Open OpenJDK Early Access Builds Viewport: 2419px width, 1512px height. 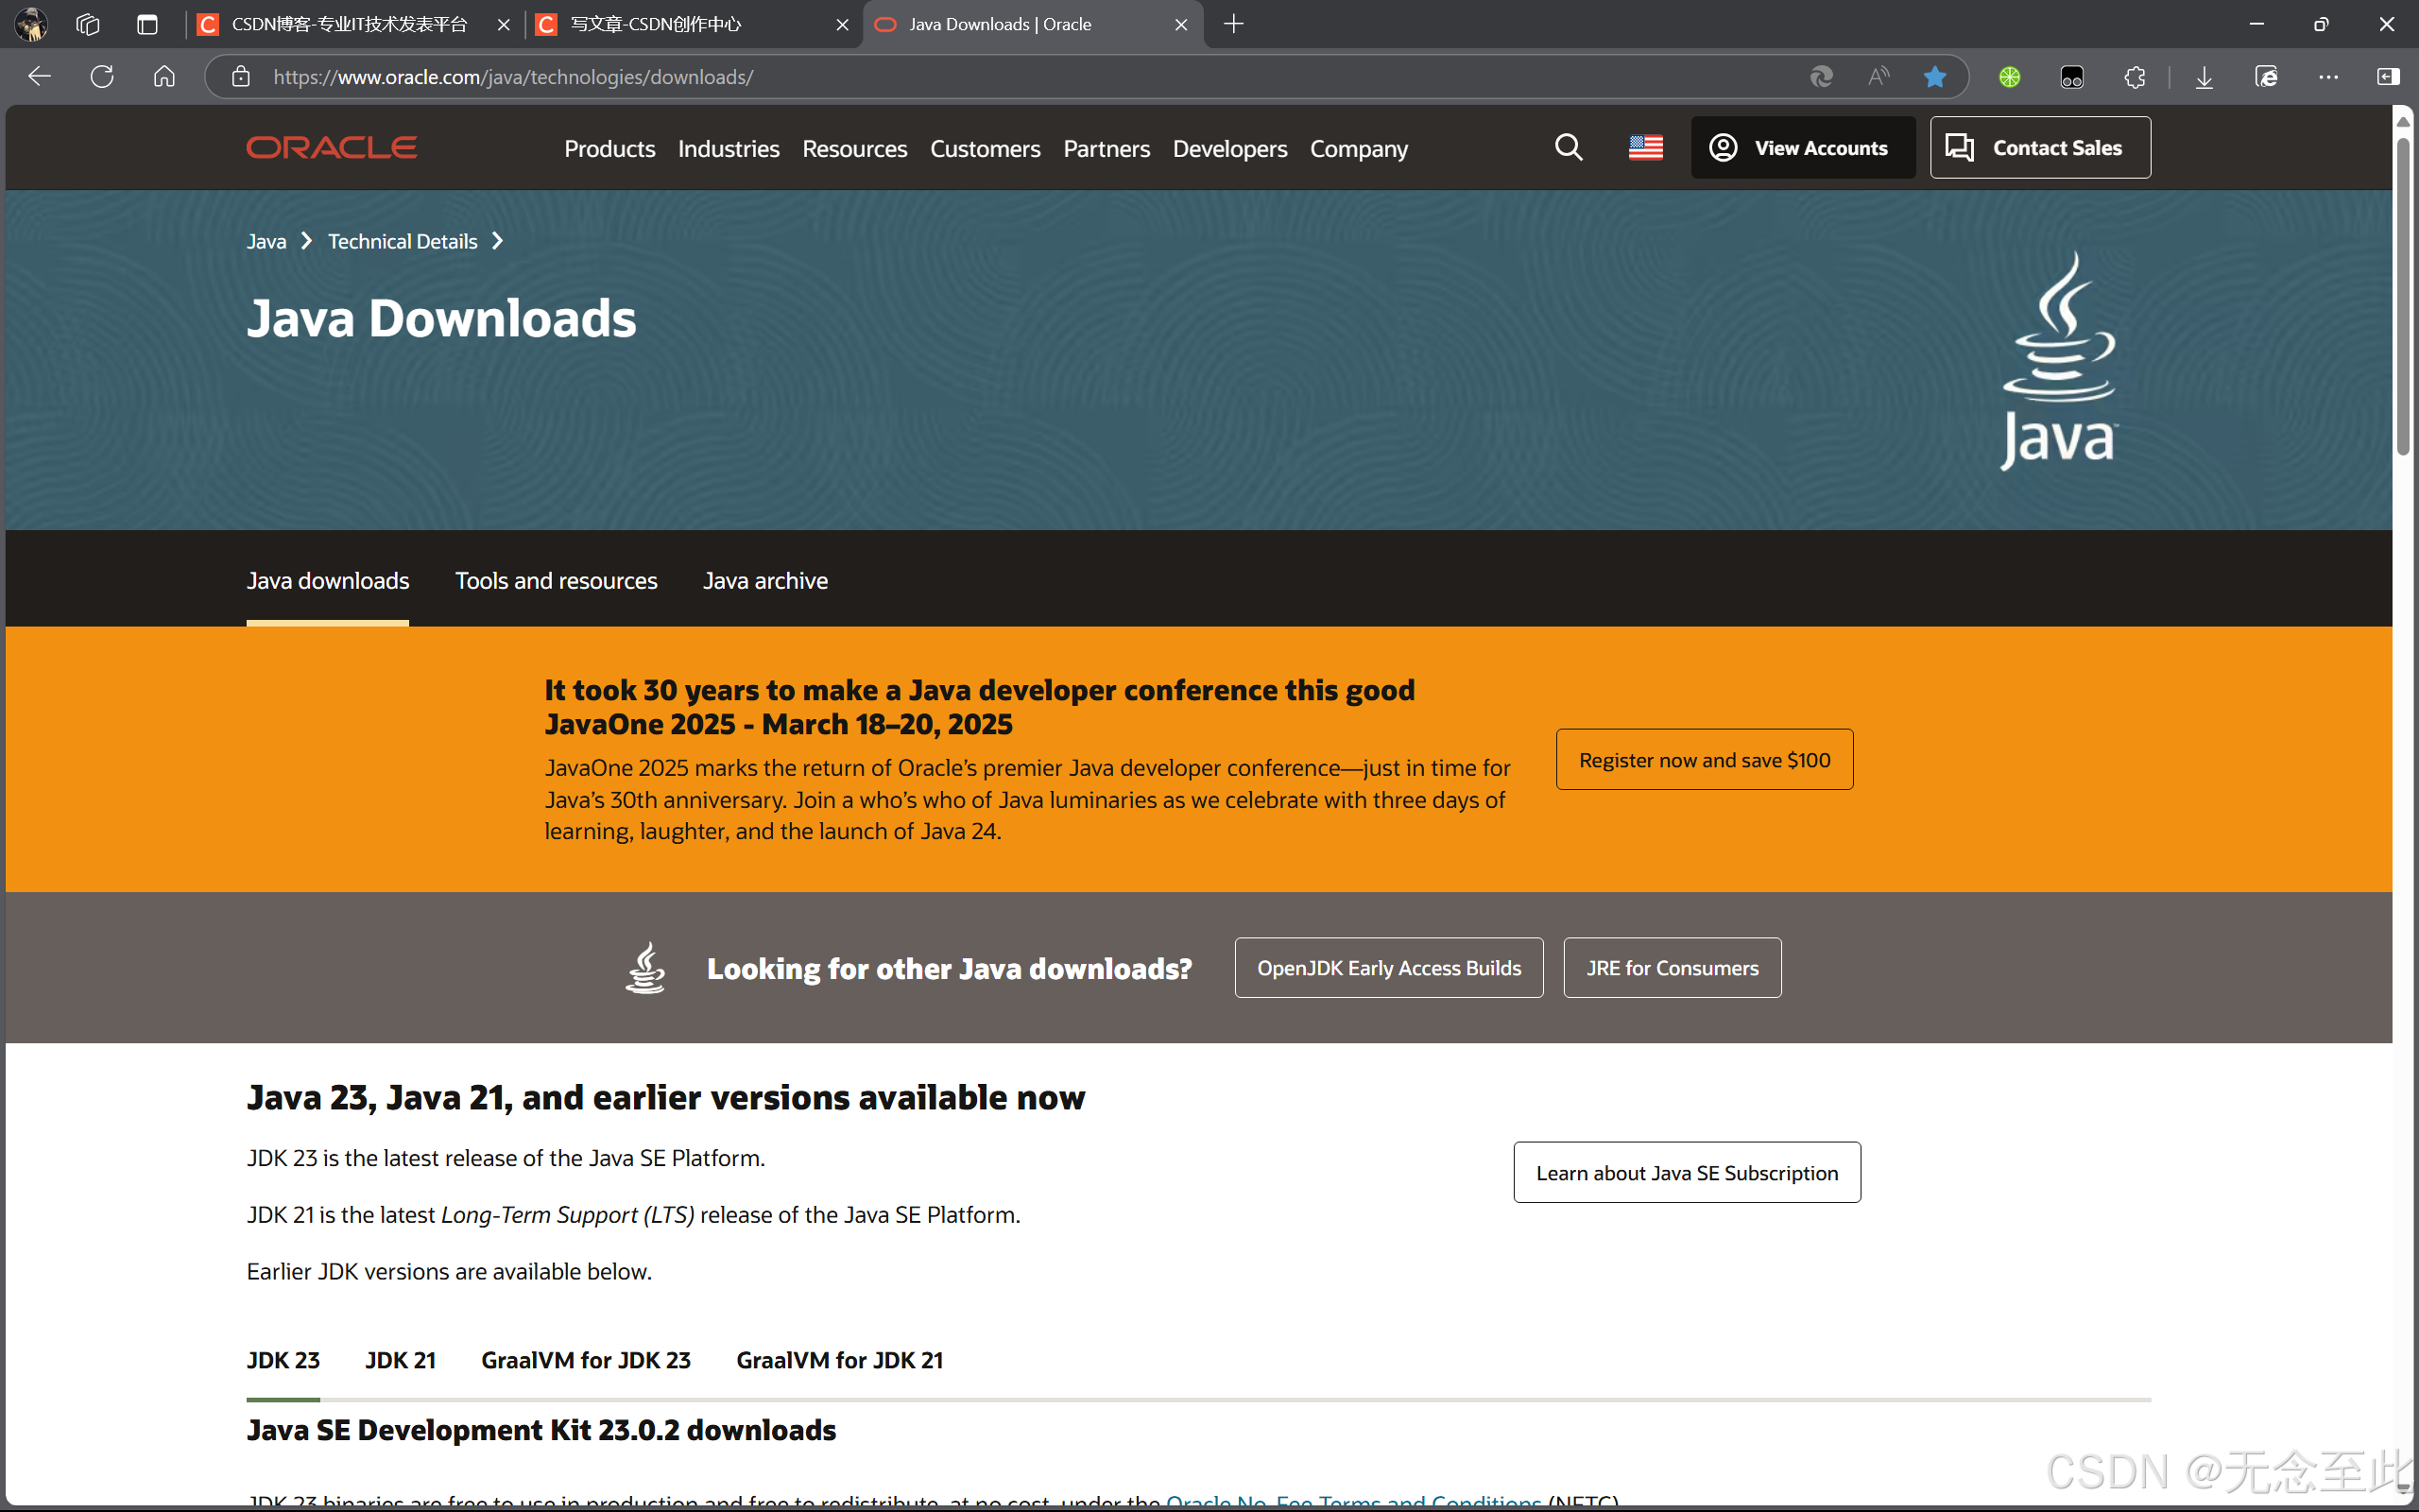(1388, 968)
